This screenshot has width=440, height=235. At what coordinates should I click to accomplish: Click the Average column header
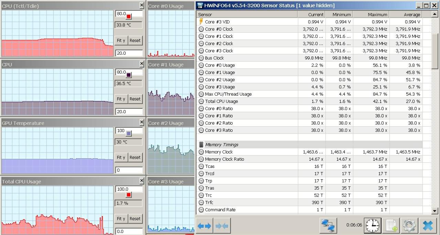pos(406,14)
